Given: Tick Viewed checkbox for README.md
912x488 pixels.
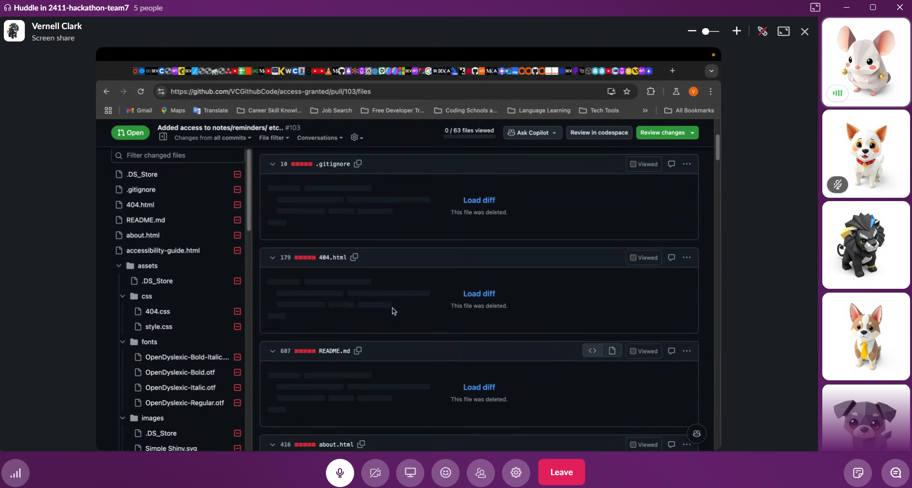Looking at the screenshot, I should 644,351.
